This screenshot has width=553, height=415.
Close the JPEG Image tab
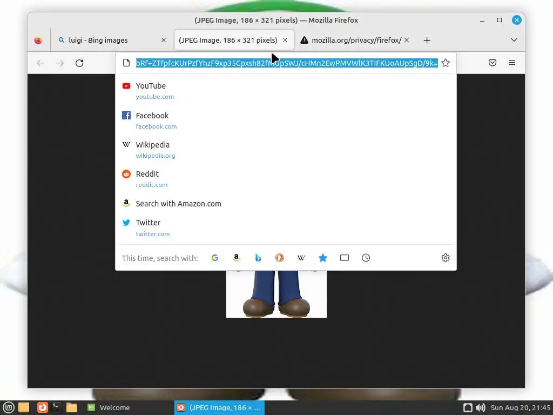[285, 40]
